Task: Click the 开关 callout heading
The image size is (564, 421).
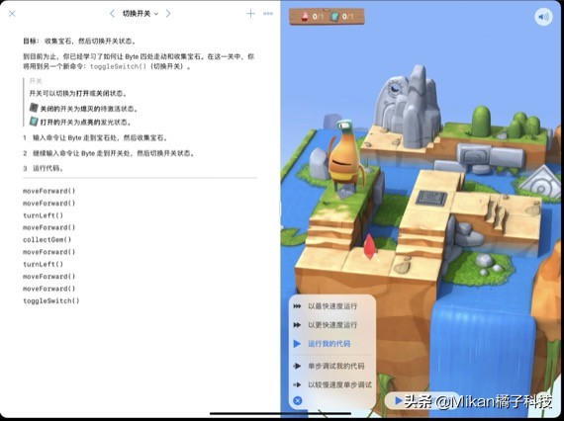Action: pyautogui.click(x=36, y=82)
